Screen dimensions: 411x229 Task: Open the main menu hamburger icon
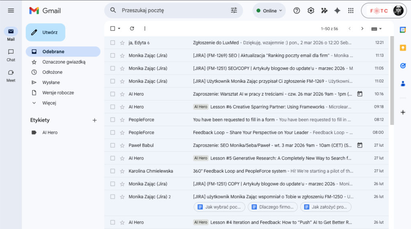pos(11,10)
